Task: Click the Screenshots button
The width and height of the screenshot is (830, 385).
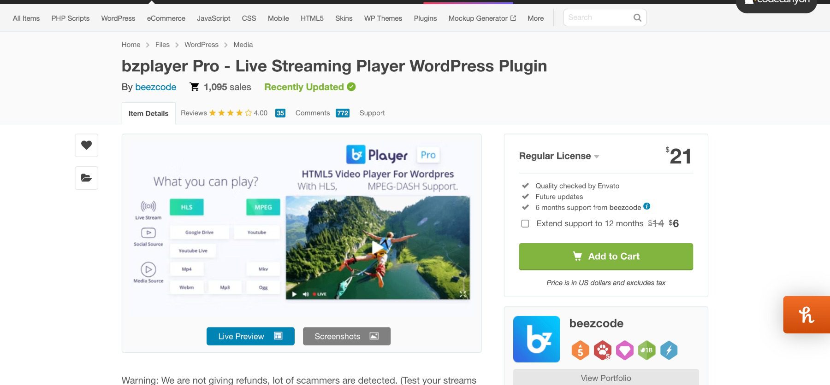Action: tap(347, 336)
